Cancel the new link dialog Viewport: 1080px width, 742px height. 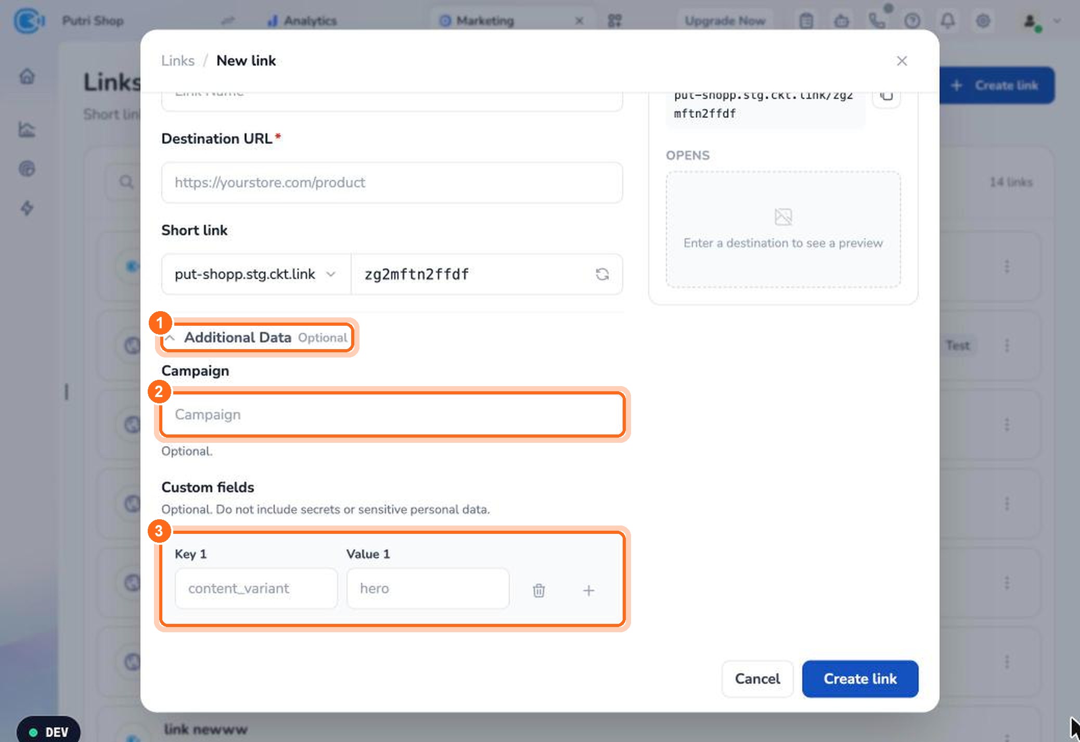757,679
